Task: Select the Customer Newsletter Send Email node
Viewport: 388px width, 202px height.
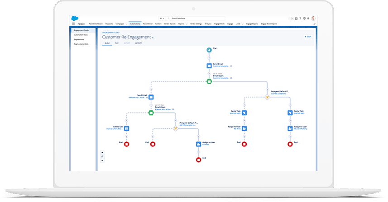Action: [x=209, y=66]
